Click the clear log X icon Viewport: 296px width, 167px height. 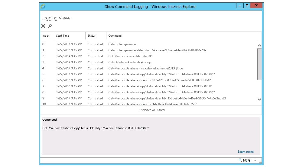point(43,26)
